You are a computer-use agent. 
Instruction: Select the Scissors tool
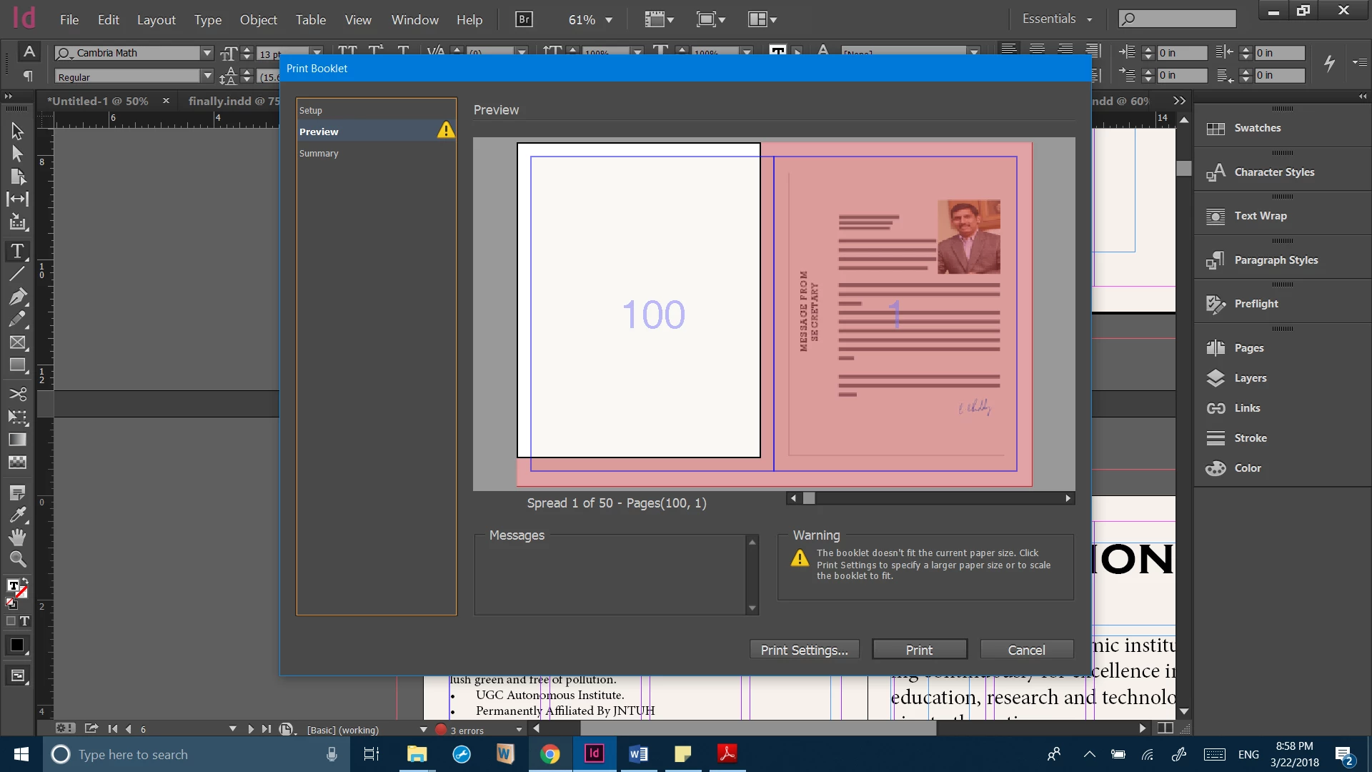pos(17,394)
